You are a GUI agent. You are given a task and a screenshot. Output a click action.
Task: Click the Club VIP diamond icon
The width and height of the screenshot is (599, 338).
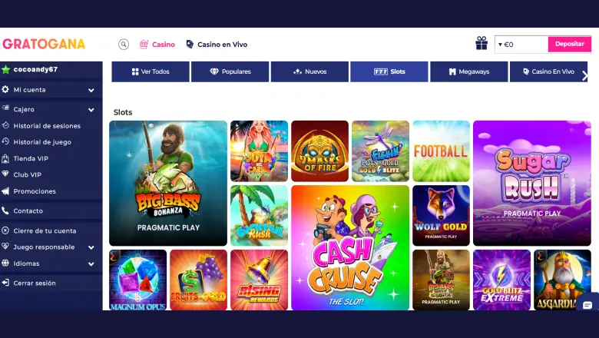5,174
